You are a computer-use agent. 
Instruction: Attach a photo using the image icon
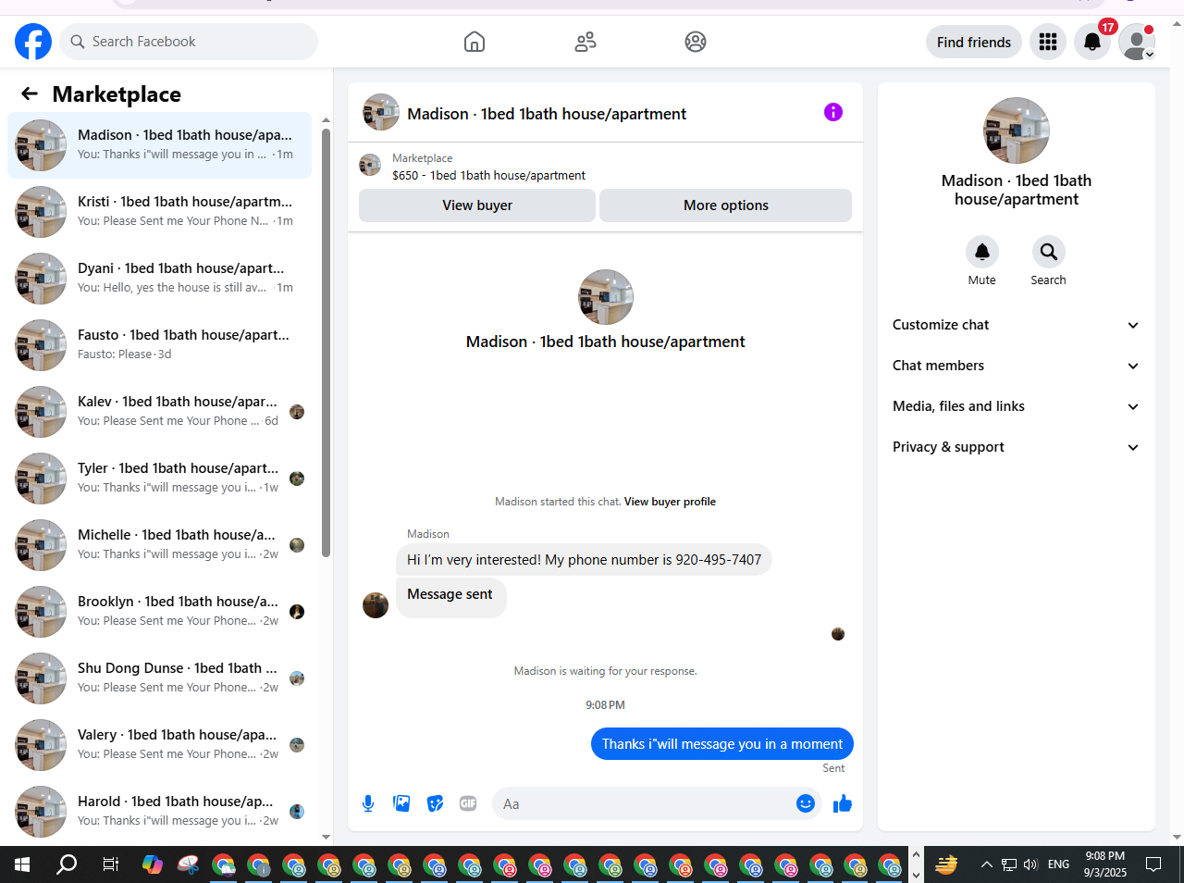tap(401, 803)
